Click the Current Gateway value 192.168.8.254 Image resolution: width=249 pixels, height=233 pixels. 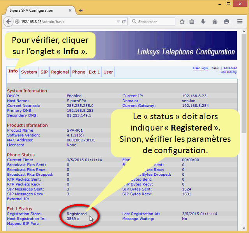(x=195, y=106)
